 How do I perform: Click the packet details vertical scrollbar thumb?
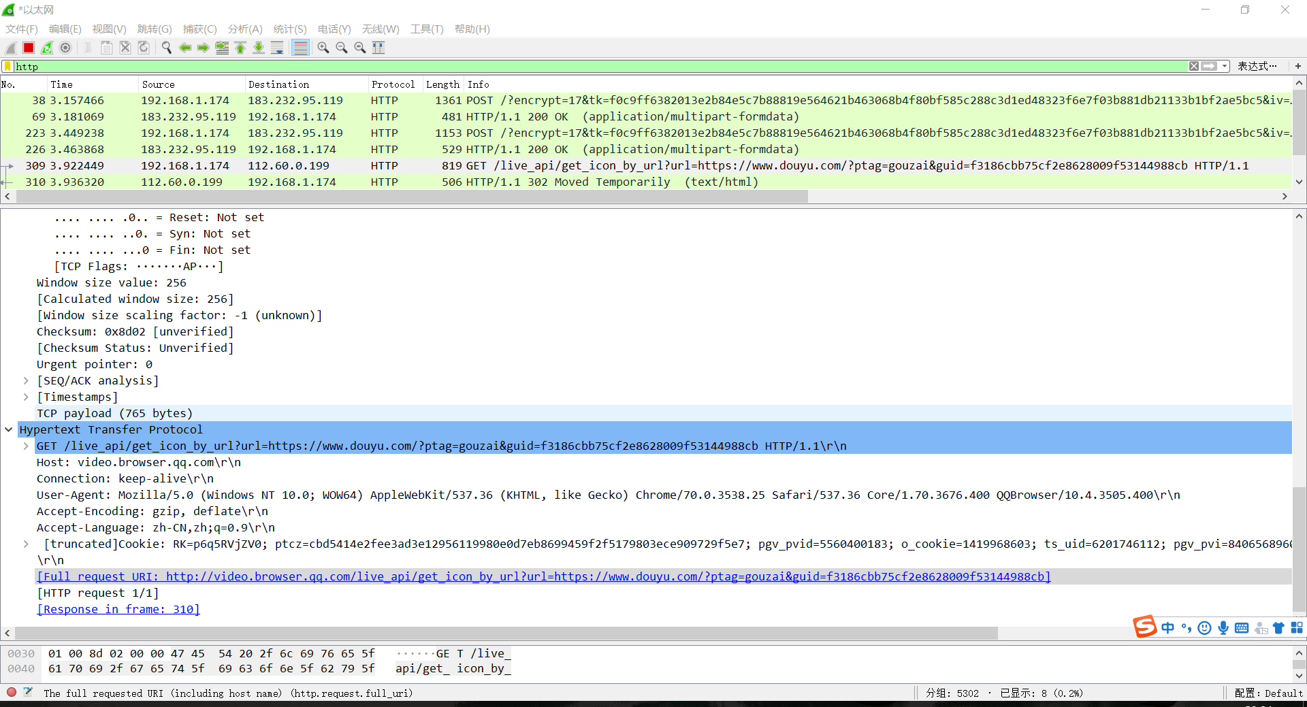tap(1299, 550)
